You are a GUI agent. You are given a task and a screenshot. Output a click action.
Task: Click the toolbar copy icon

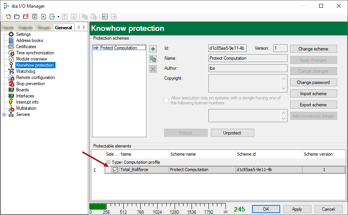tap(84, 17)
